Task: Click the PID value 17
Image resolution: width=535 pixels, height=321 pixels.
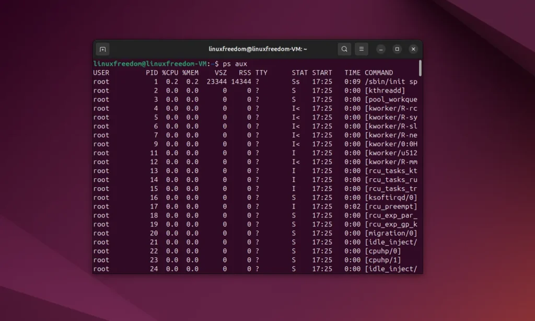Action: 154,207
